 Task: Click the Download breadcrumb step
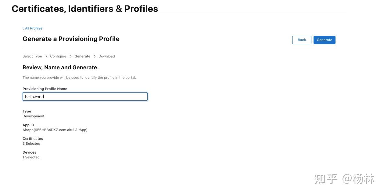coord(106,56)
